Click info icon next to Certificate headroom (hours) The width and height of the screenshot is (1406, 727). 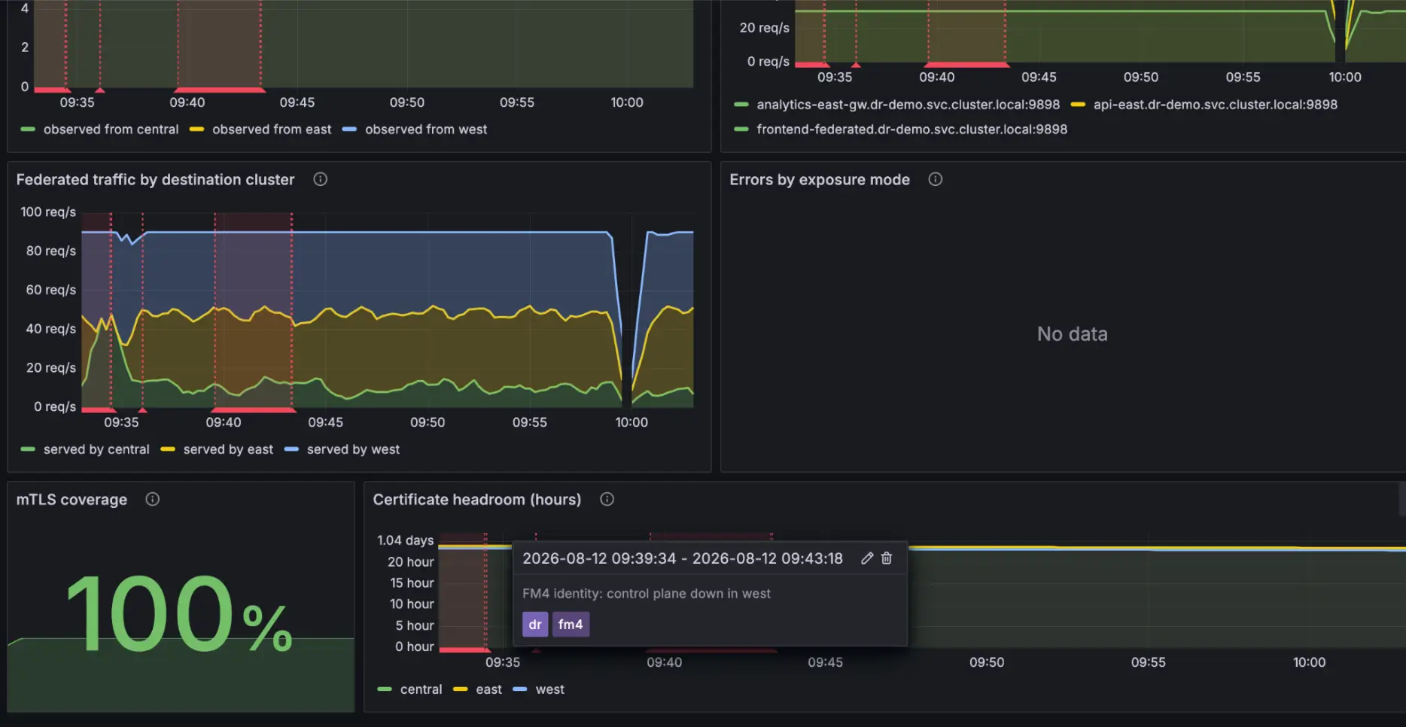tap(607, 499)
